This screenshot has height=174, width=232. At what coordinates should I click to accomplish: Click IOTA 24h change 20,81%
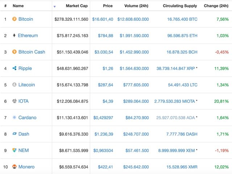[x=221, y=101]
